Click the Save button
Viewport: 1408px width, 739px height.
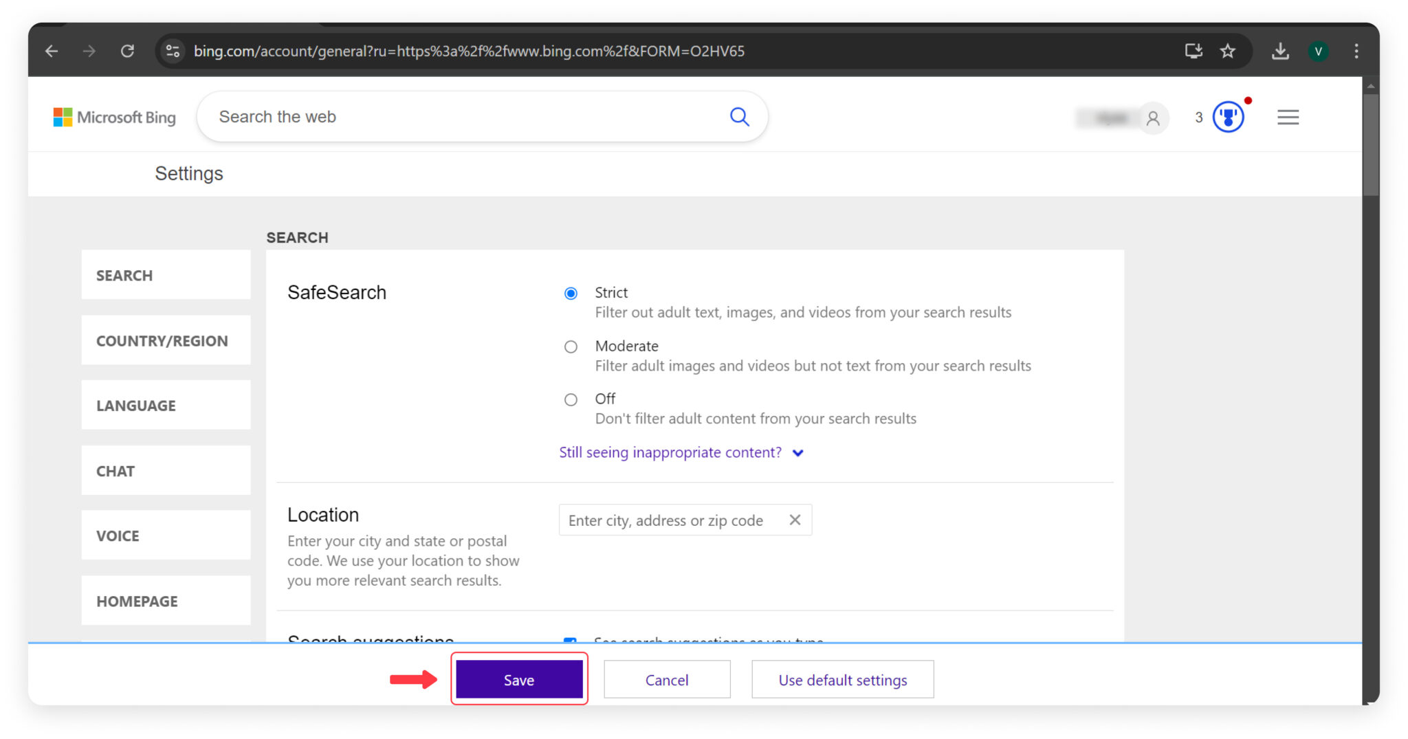click(x=519, y=679)
